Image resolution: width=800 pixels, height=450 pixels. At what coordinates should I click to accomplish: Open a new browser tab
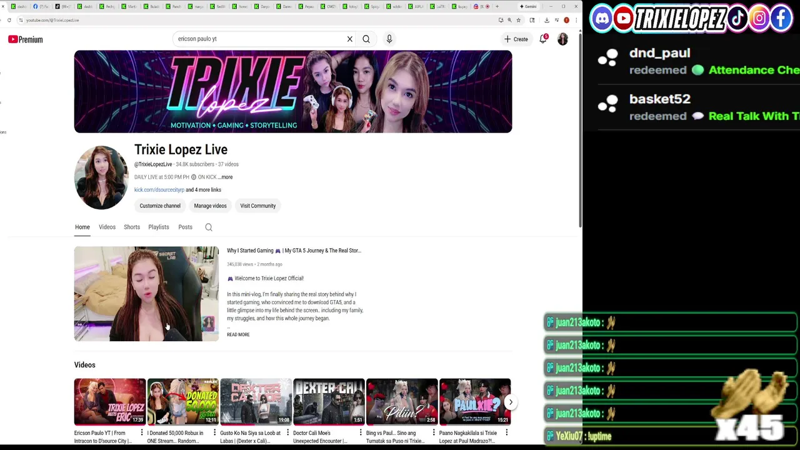(x=497, y=6)
